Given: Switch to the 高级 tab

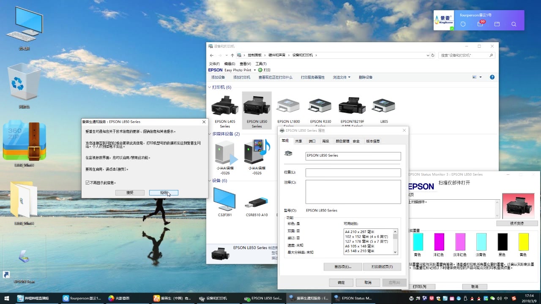Looking at the screenshot, I should (325, 141).
